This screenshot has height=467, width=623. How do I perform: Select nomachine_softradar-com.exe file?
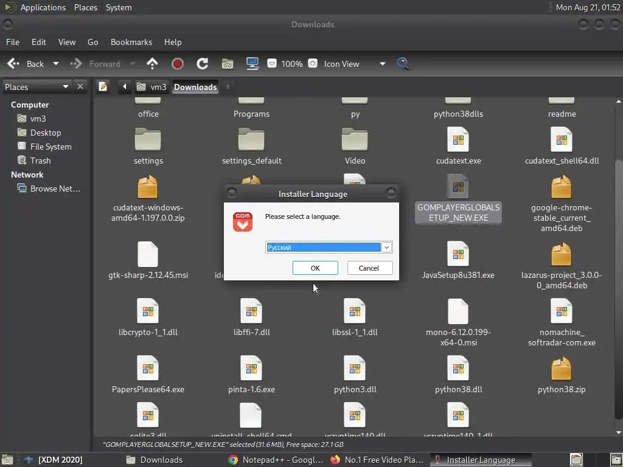coord(562,322)
